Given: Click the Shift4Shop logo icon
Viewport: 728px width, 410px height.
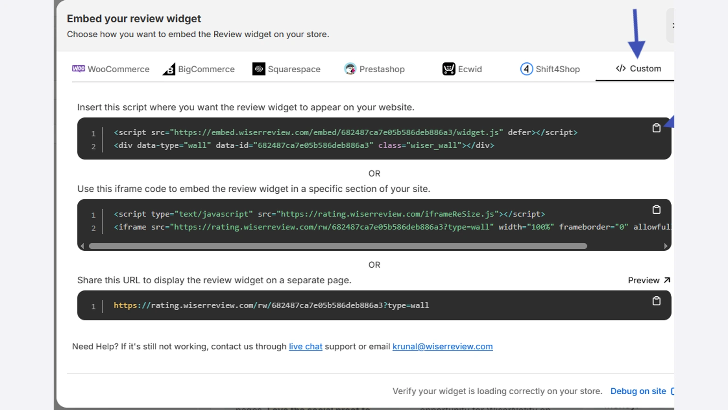Looking at the screenshot, I should [526, 69].
